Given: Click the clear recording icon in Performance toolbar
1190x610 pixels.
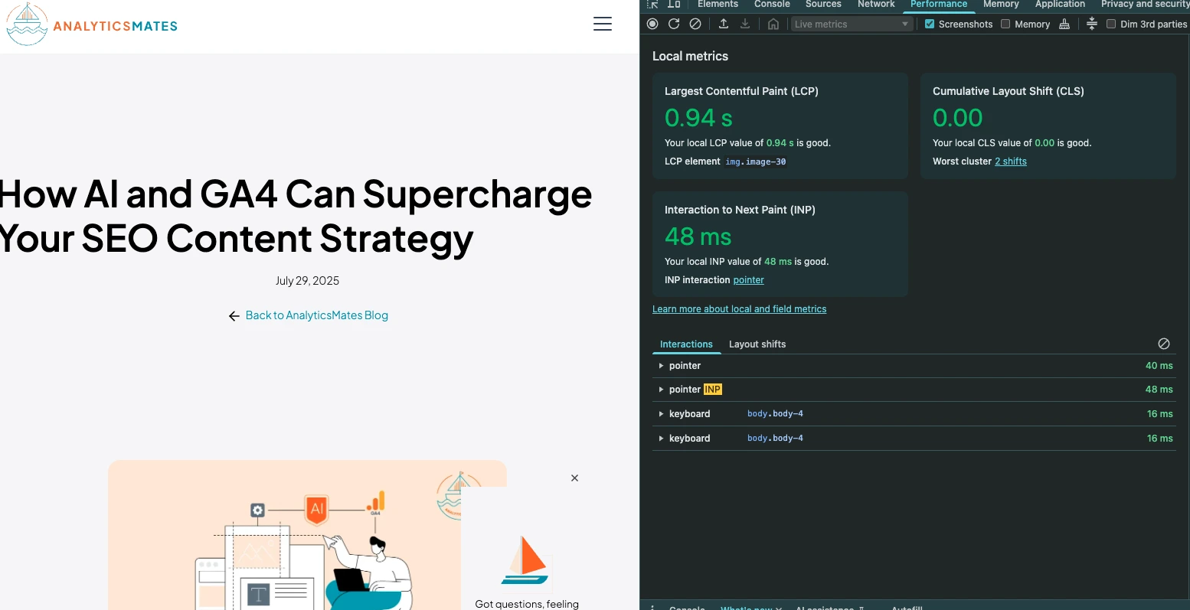Looking at the screenshot, I should click(x=695, y=24).
